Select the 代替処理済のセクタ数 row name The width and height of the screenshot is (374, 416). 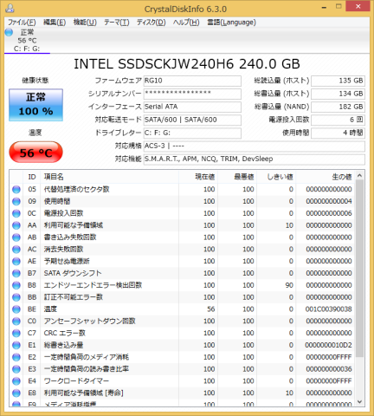76,189
